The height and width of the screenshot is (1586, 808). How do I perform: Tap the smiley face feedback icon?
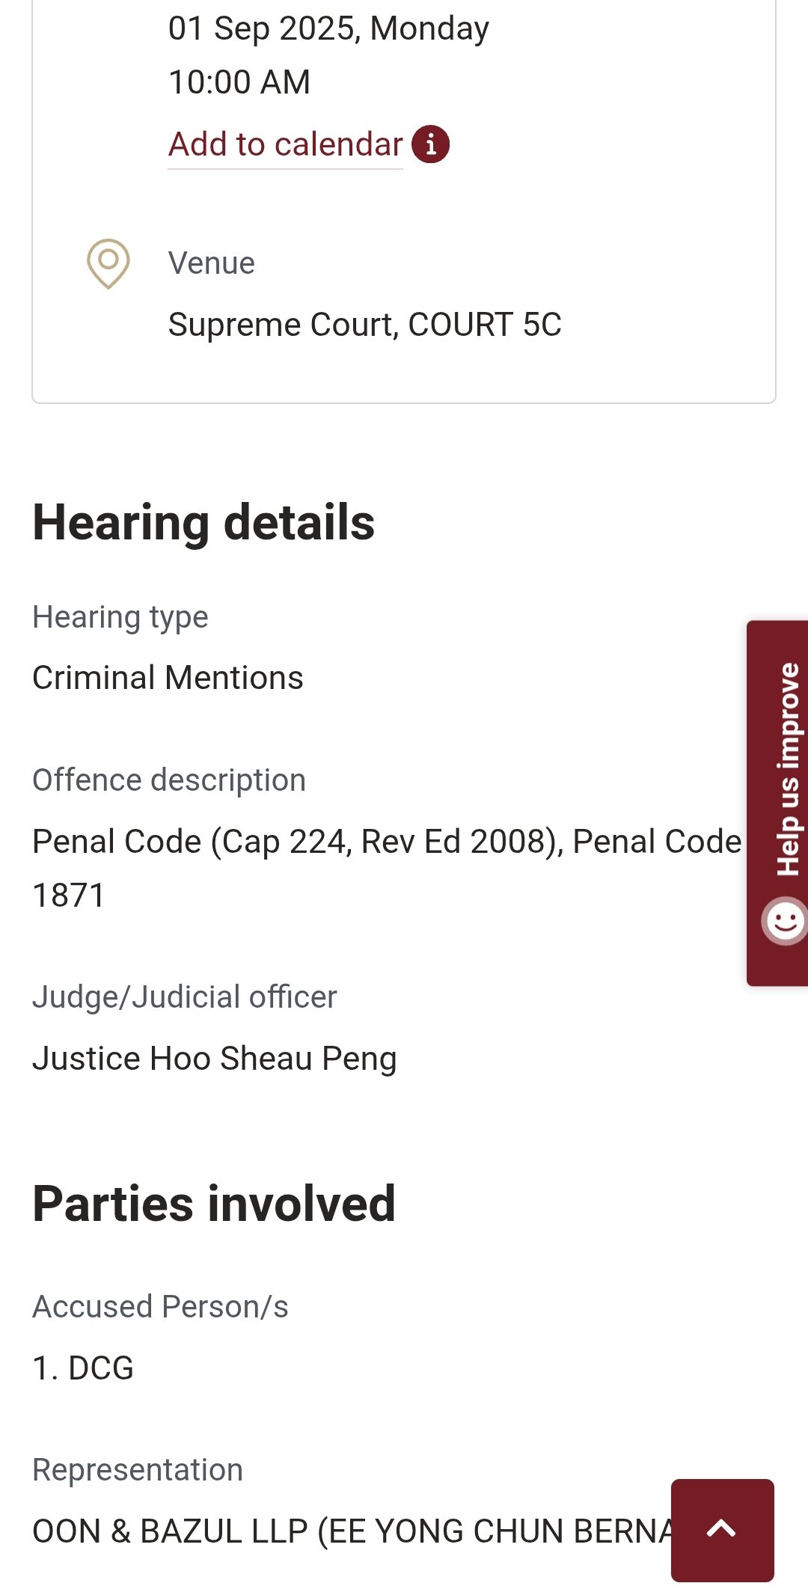point(785,920)
